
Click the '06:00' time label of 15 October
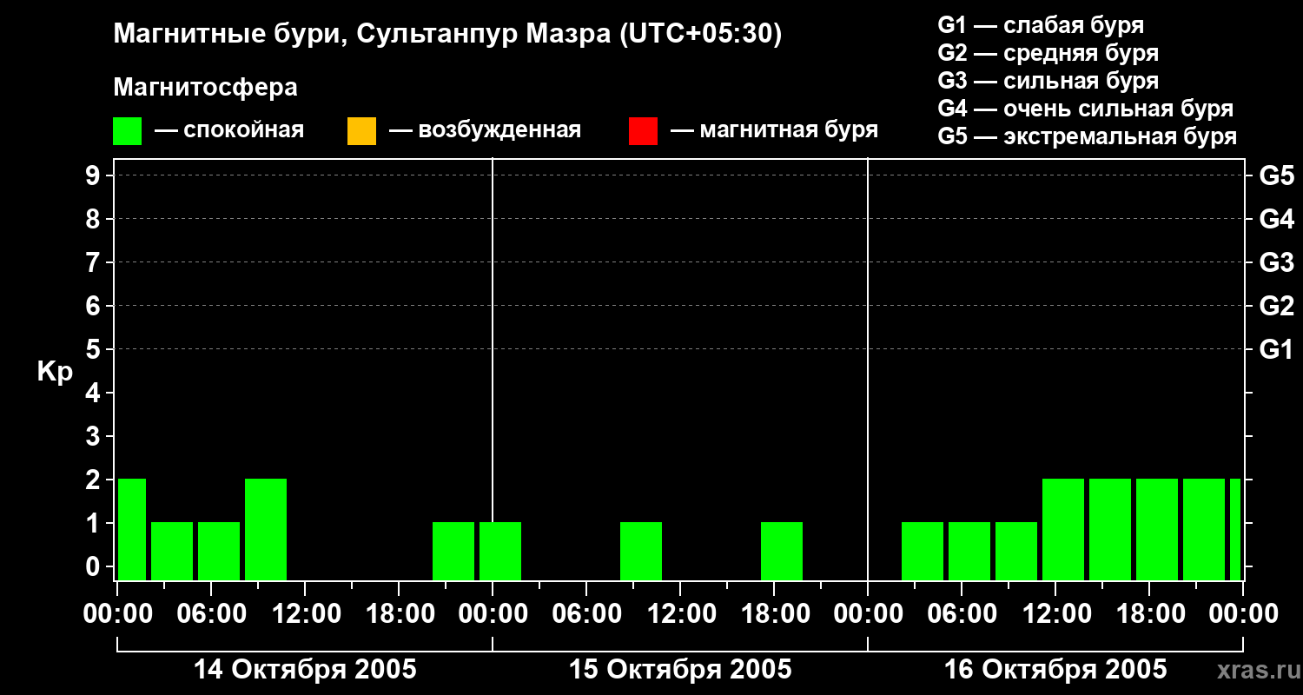pos(587,614)
